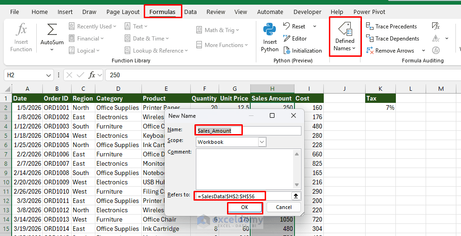Switch to the Data tab
Screen dimensions: 461x236
pyautogui.click(x=191, y=12)
